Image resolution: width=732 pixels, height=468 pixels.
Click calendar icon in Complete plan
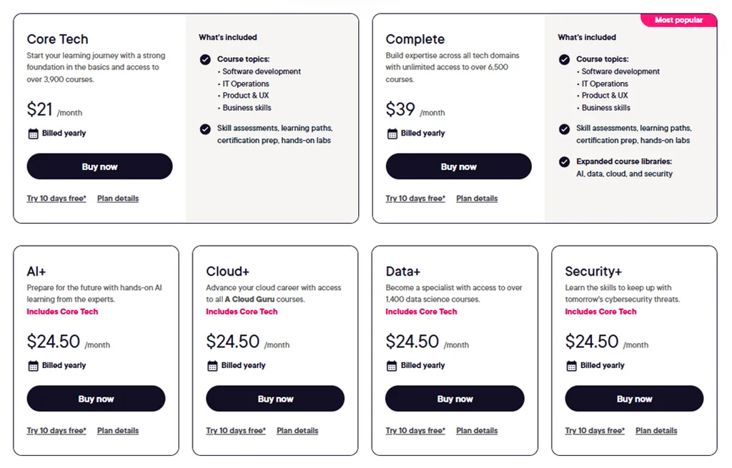pos(392,134)
